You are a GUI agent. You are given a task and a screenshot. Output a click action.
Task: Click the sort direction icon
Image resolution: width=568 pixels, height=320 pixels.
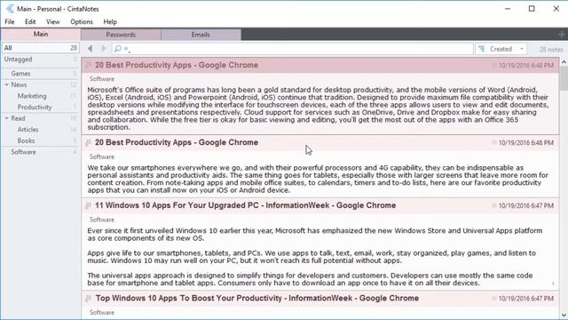481,49
